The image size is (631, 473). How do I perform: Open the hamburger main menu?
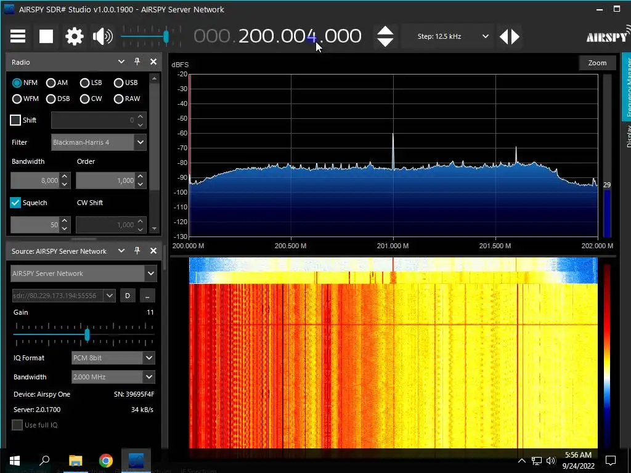18,36
